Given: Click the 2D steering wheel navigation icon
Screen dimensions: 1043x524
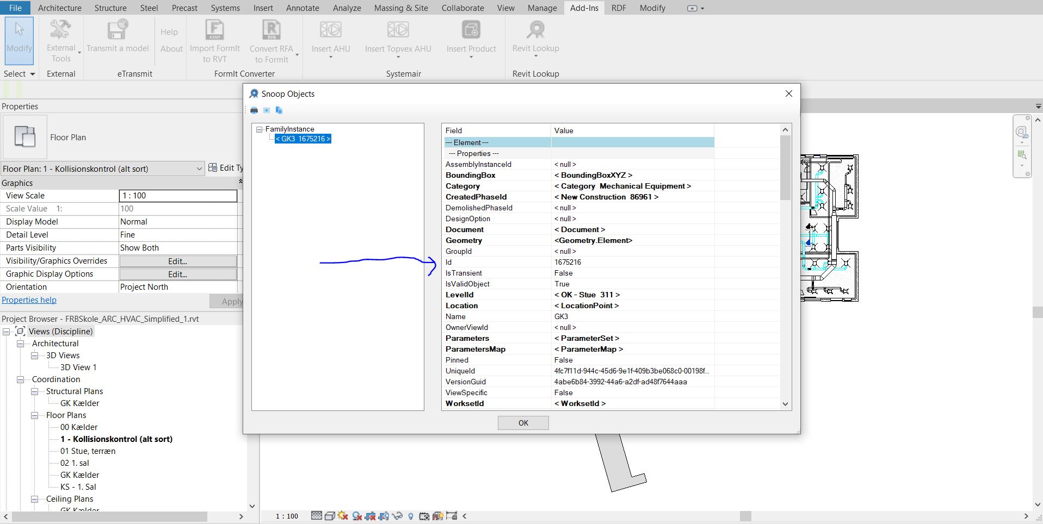Looking at the screenshot, I should (1021, 132).
